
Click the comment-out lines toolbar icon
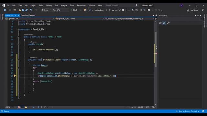(141, 10)
